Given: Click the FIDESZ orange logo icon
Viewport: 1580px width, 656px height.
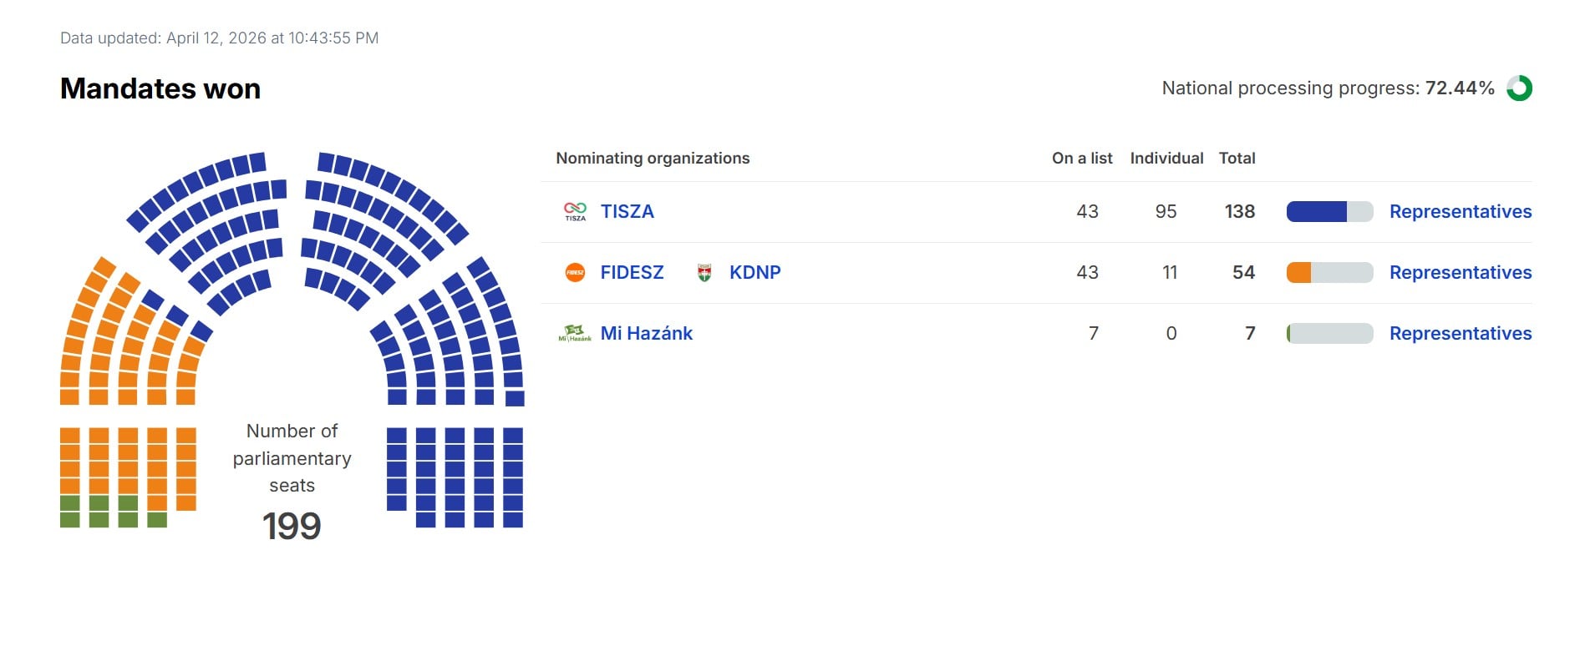Looking at the screenshot, I should click(575, 272).
